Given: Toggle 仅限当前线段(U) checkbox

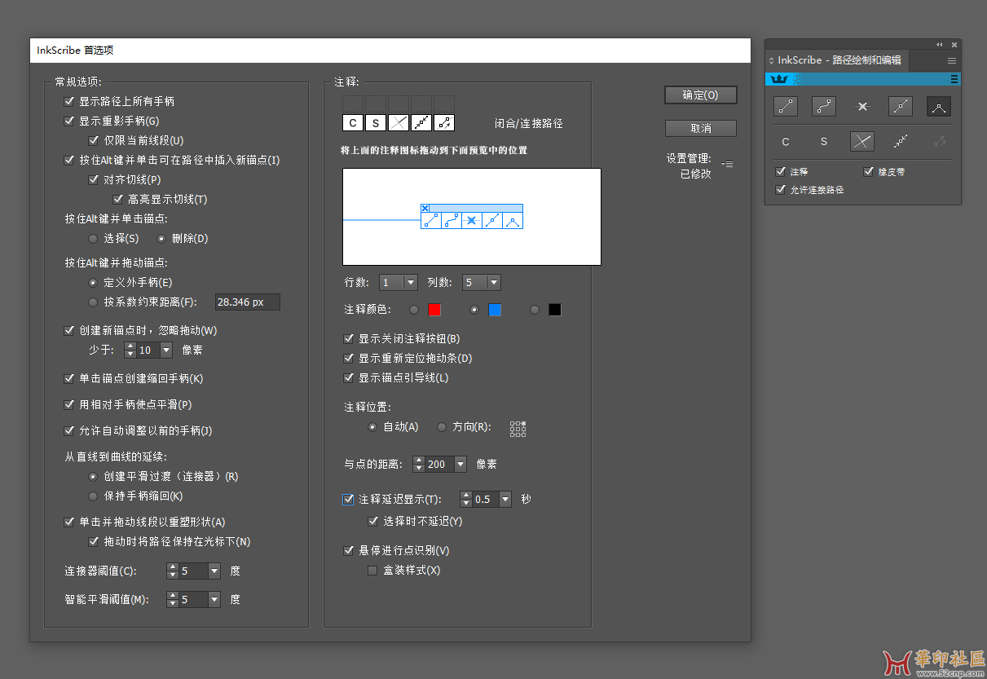Looking at the screenshot, I should [x=94, y=140].
